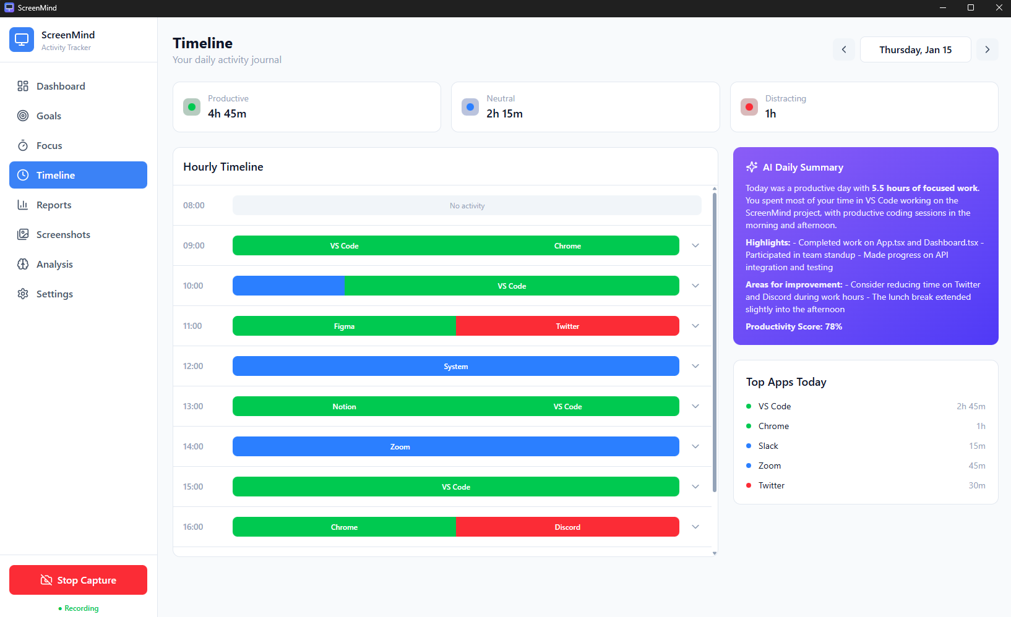
Task: Go to next day using right arrow
Action: [x=987, y=49]
